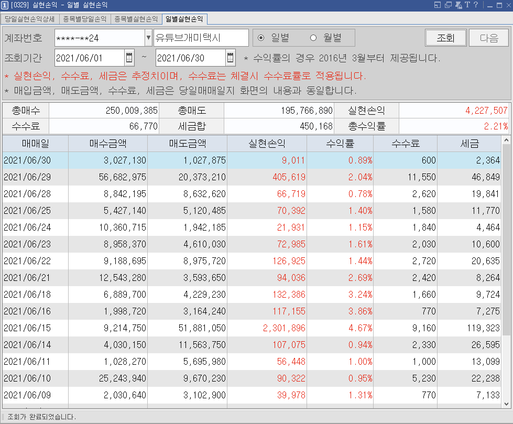
Task: Click the duplicate-window icon in title bar
Action: pos(448,5)
